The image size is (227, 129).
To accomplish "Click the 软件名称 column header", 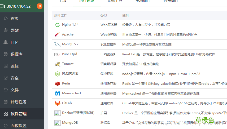I will click(61, 15).
